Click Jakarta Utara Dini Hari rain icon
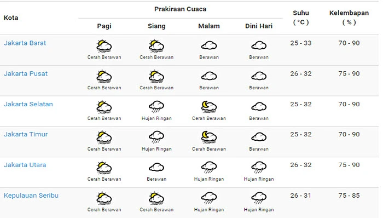The image size is (383, 218). (x=259, y=168)
